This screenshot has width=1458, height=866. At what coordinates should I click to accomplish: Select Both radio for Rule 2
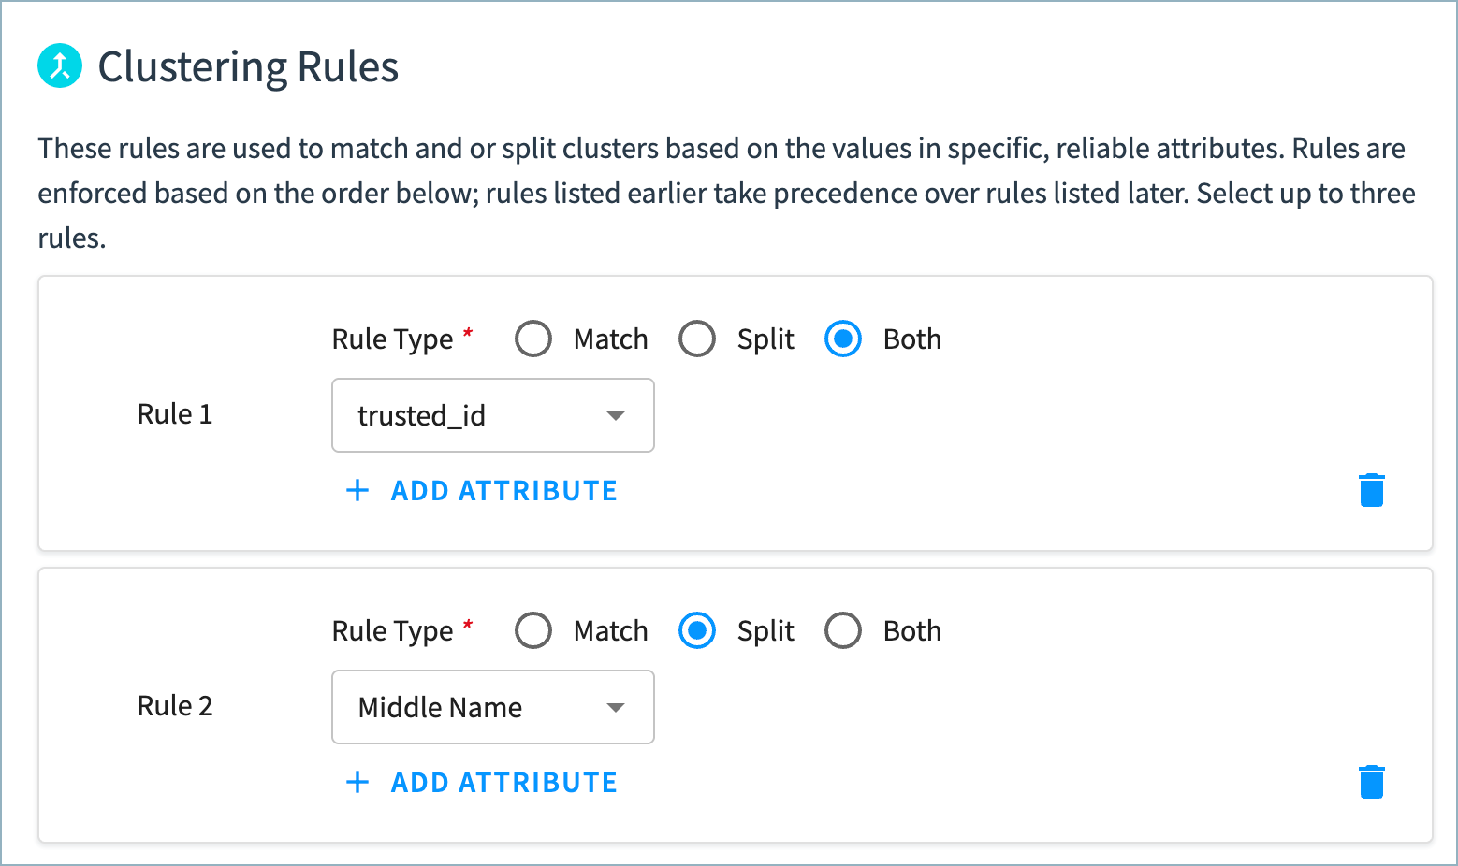coord(843,630)
